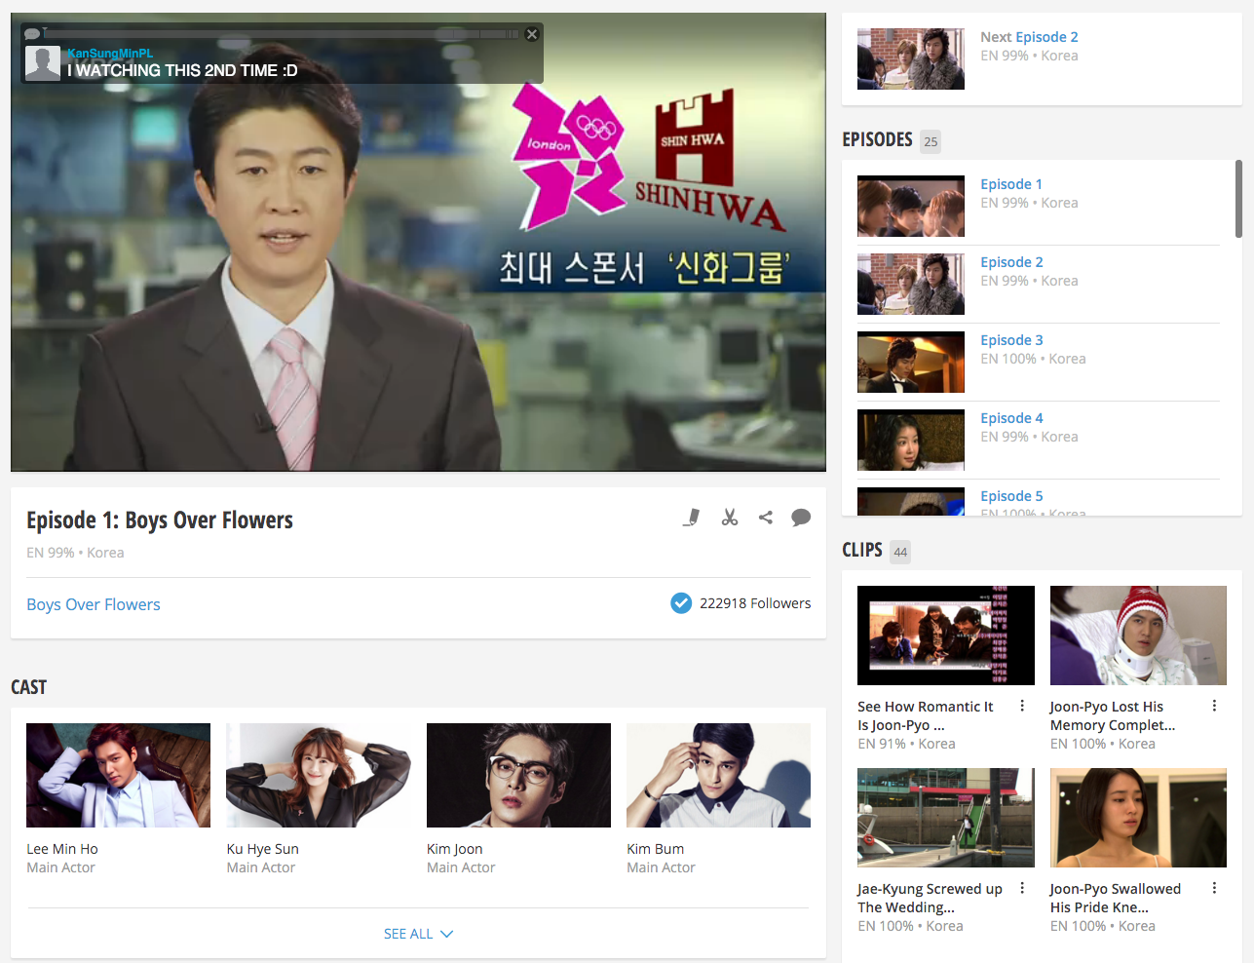Open Joon-Pyo Lost His Memory clip title
This screenshot has height=963, width=1254.
click(x=1113, y=715)
